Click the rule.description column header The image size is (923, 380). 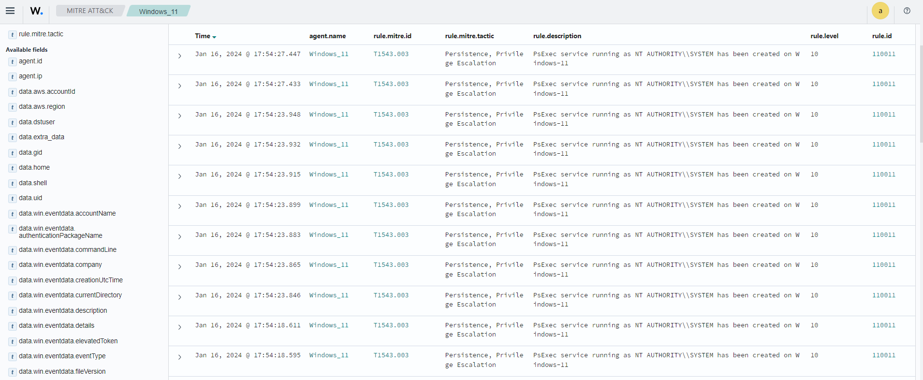click(557, 36)
